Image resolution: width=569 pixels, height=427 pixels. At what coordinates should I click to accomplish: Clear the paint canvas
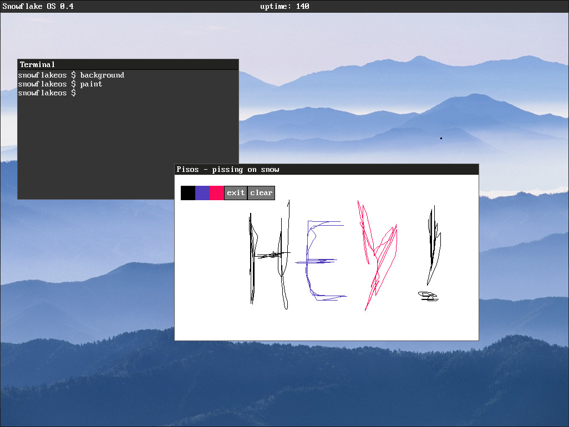pos(261,193)
